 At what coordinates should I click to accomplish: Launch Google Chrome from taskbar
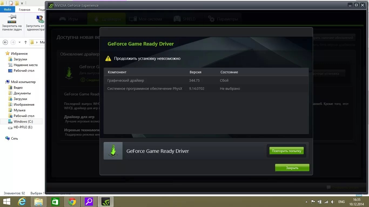(72, 202)
